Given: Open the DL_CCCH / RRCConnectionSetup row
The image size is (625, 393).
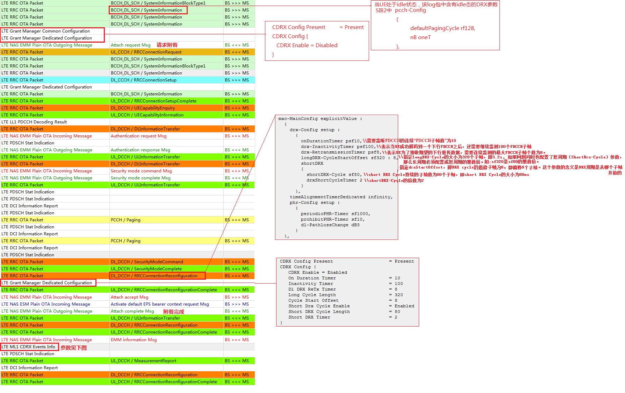Looking at the screenshot, I should [x=128, y=80].
